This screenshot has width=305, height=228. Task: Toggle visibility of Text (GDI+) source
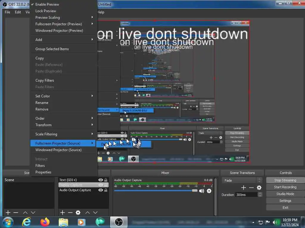coord(101,180)
